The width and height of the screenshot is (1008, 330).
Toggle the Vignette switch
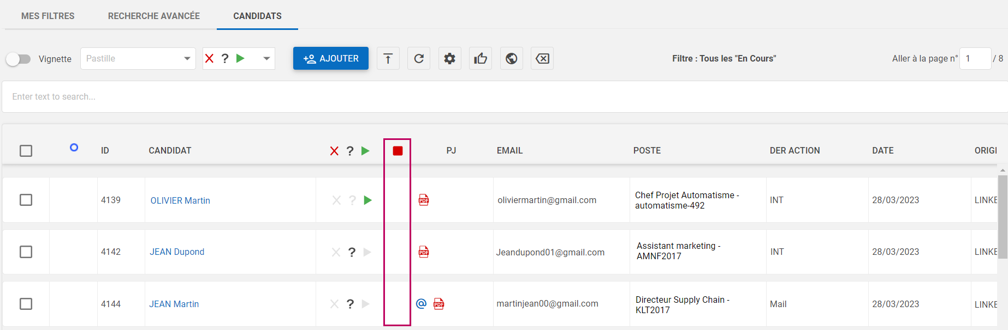click(x=19, y=59)
